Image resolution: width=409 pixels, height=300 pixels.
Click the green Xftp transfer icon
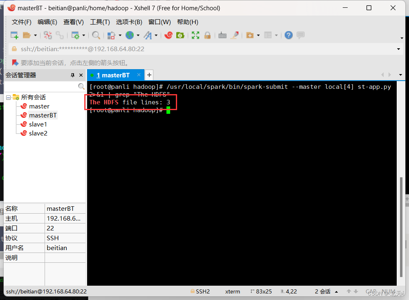click(x=180, y=35)
